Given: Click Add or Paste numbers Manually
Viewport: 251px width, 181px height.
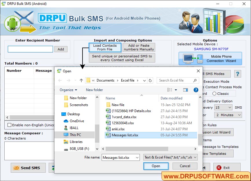Looking at the screenshot, I should (139, 47).
